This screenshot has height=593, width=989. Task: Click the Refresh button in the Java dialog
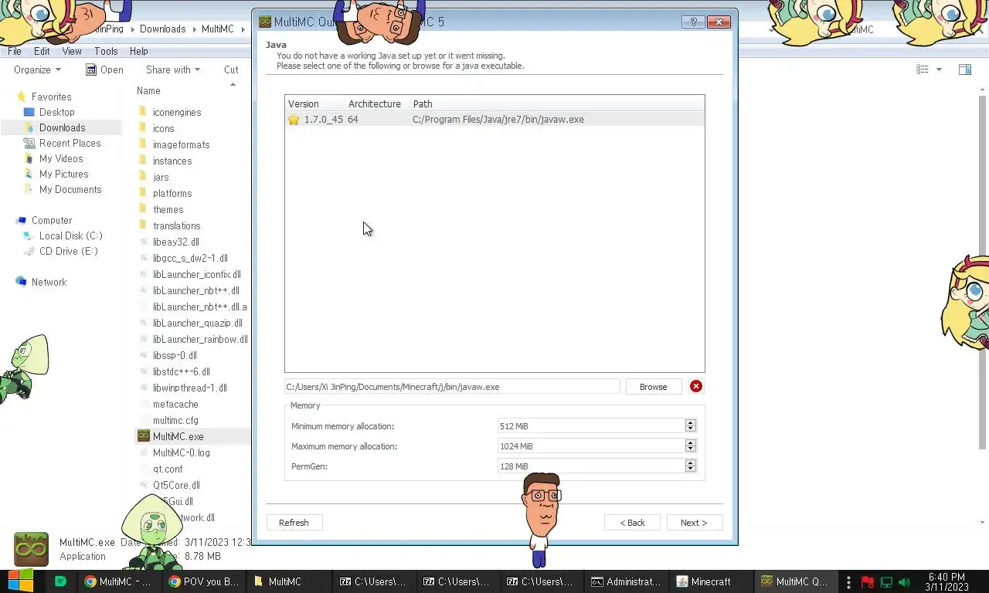294,523
